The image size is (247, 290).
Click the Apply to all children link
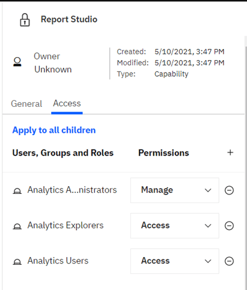54,130
